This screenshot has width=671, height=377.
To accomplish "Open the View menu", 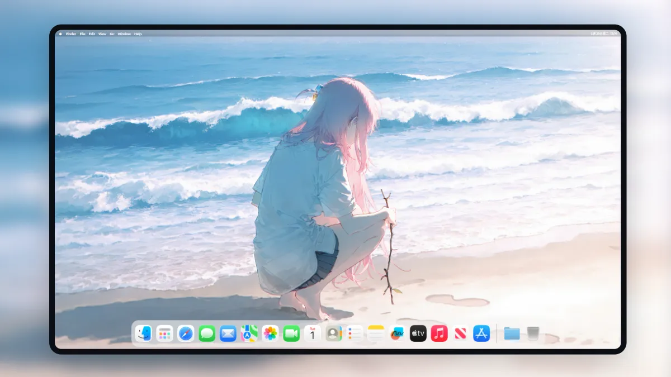I will click(102, 34).
